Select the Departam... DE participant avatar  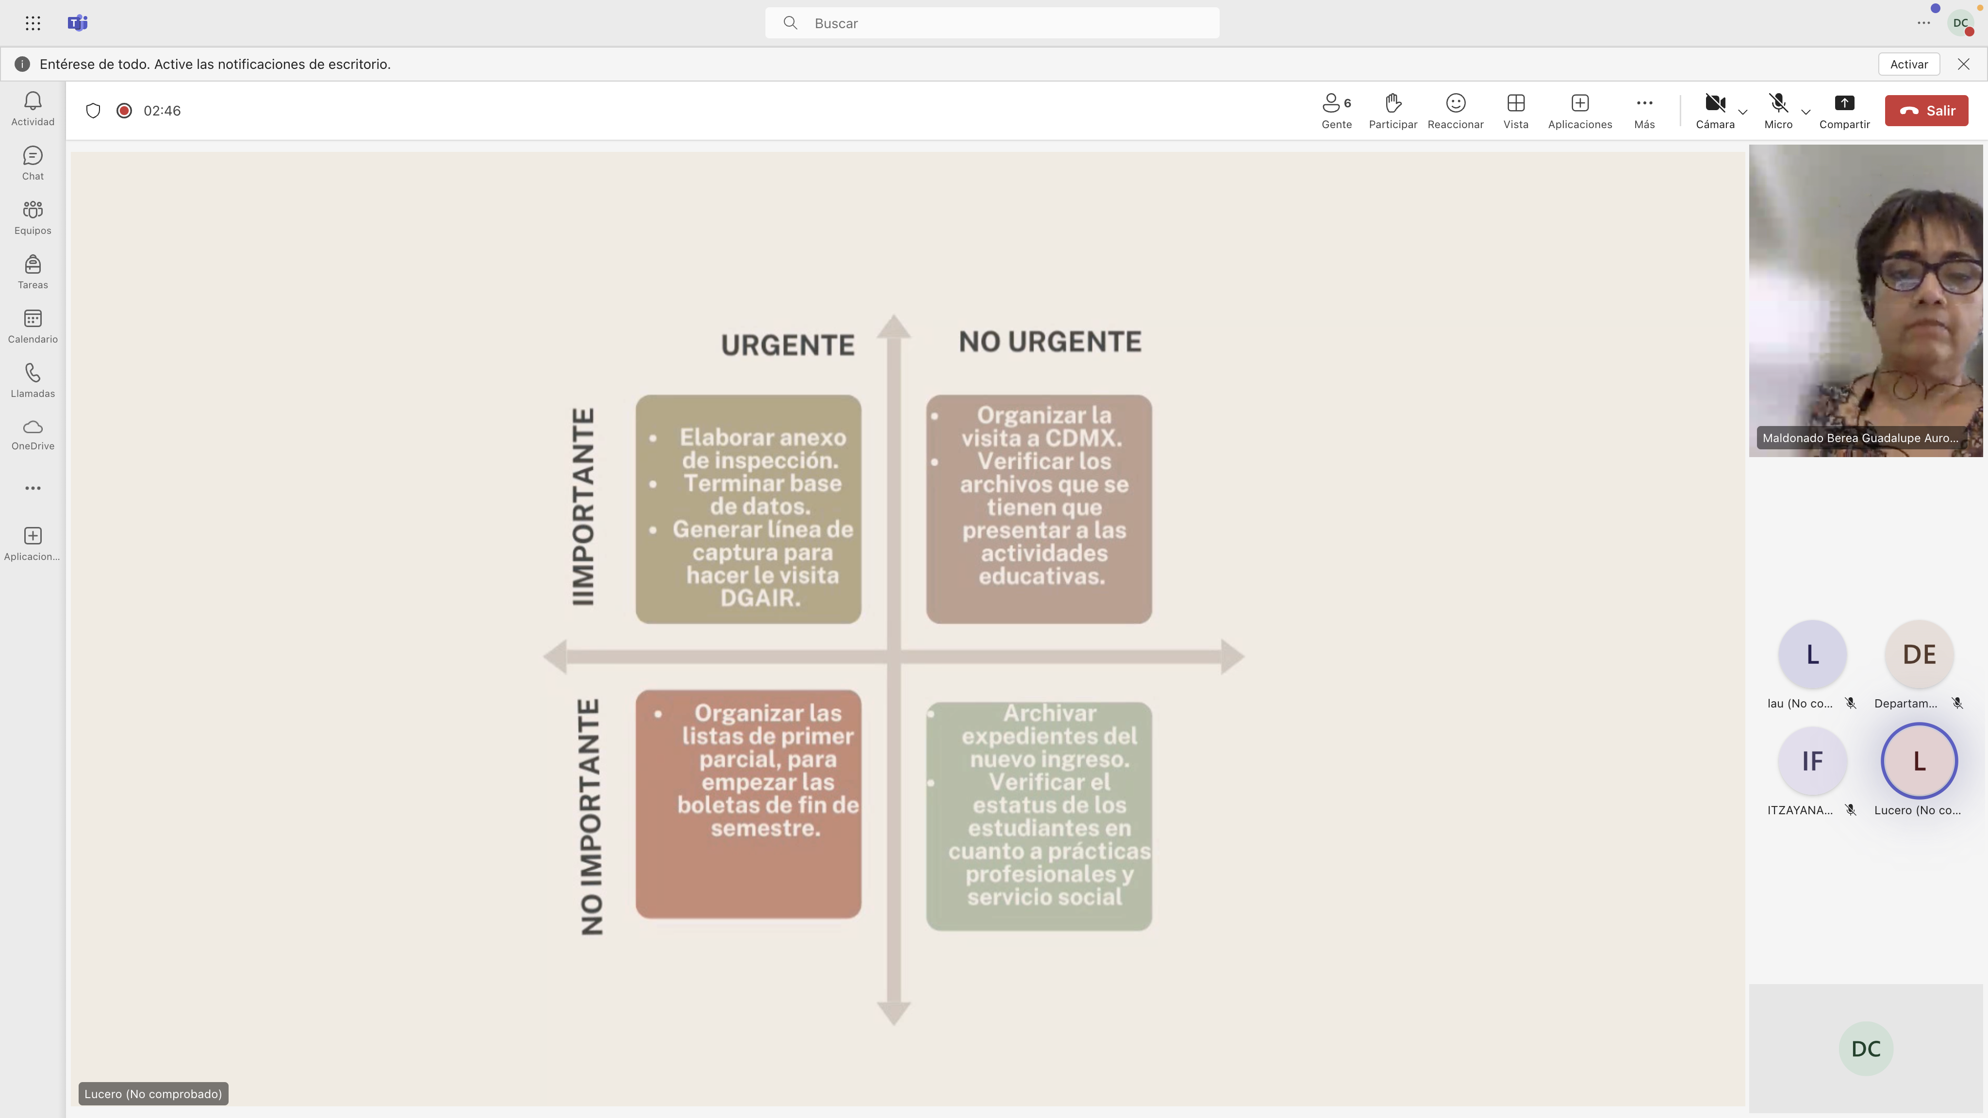pyautogui.click(x=1919, y=654)
